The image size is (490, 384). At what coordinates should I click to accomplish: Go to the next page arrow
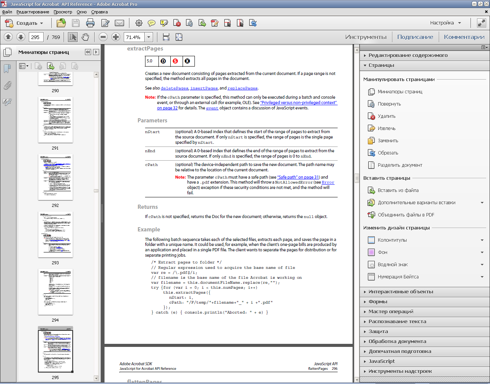21,37
